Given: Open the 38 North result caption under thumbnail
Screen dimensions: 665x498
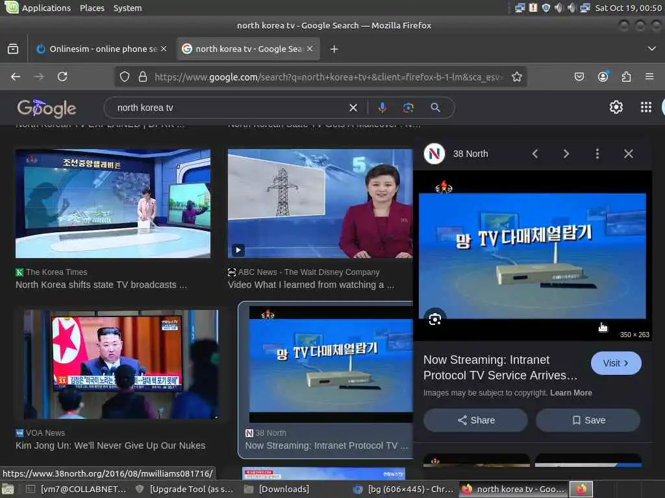Looking at the screenshot, I should coord(327,445).
